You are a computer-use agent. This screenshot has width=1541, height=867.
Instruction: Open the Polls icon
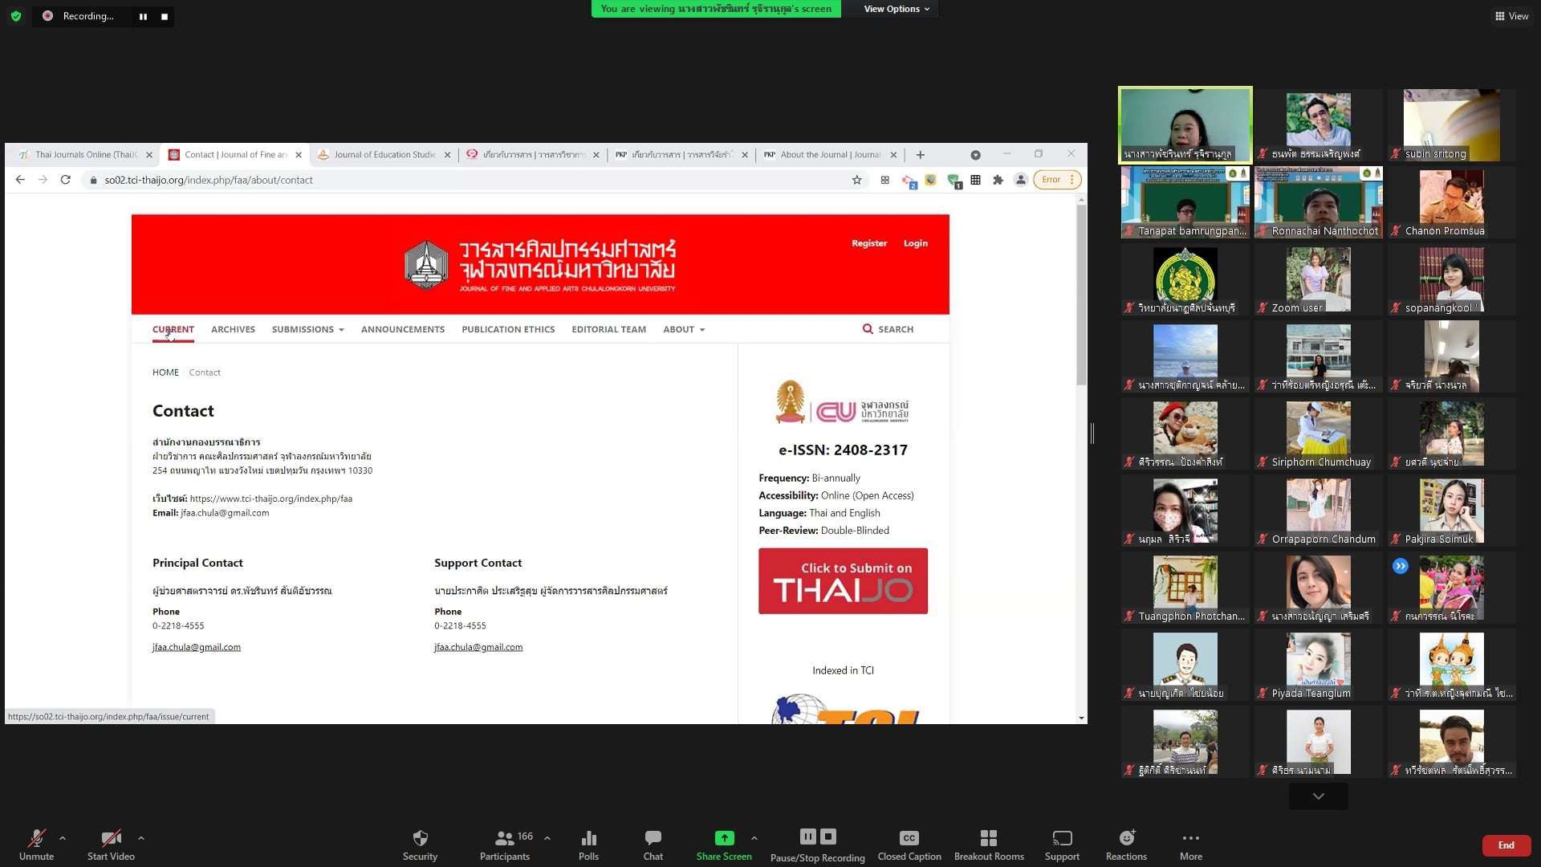pos(588,839)
